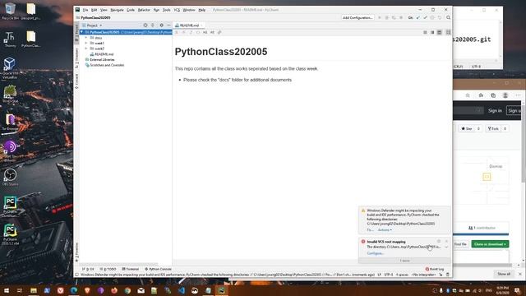Viewport: 526px width, 296px height.
Task: Click the collapse-all icon in Project panel header
Action: pos(153,25)
